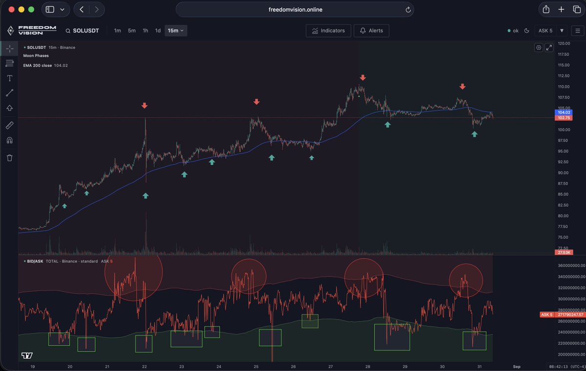This screenshot has height=371, width=586.
Task: Click the SOLUSDT symbol search
Action: 82,31
